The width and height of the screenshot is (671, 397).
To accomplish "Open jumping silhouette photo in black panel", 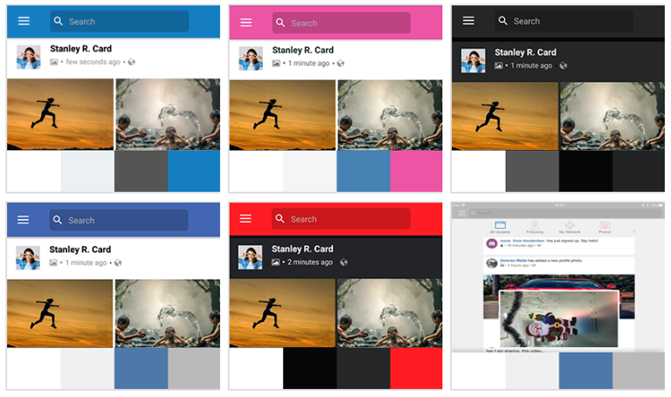I will coord(505,116).
